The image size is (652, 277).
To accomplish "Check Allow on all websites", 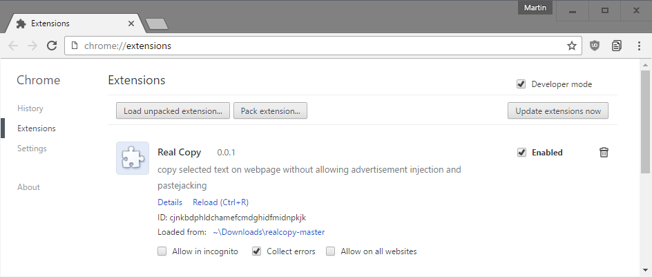I will pyautogui.click(x=331, y=251).
